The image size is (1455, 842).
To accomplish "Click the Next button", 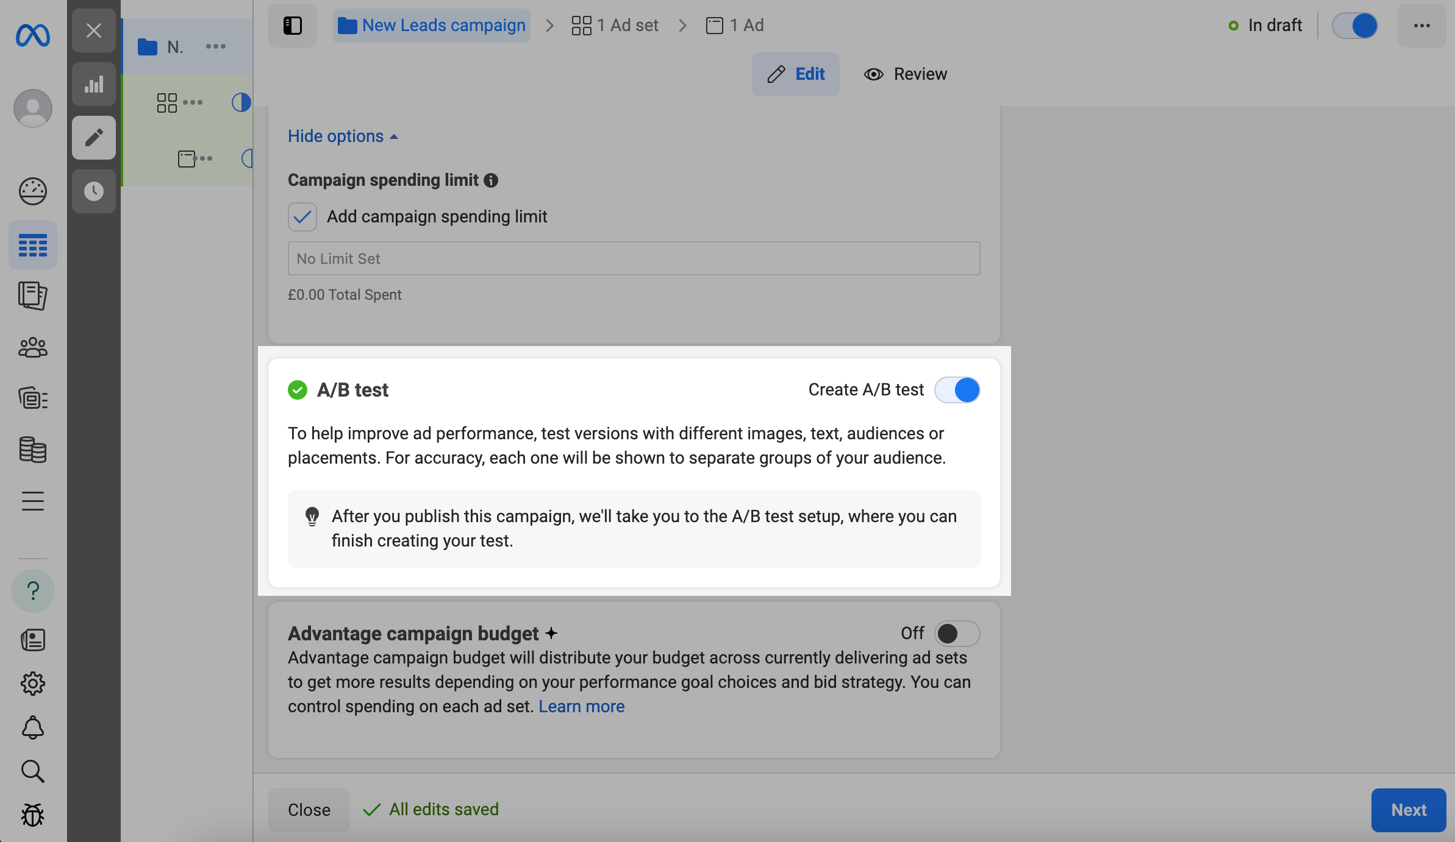I will point(1409,810).
